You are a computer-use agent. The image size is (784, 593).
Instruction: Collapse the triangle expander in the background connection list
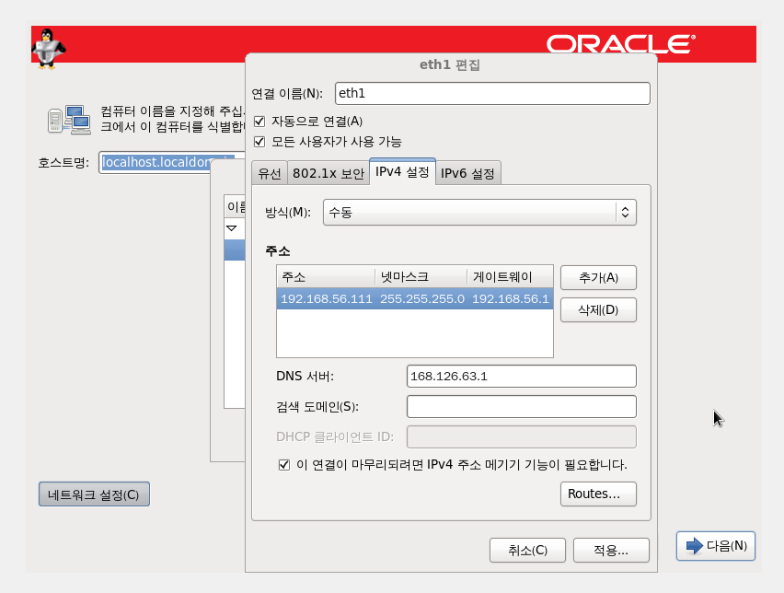click(232, 228)
